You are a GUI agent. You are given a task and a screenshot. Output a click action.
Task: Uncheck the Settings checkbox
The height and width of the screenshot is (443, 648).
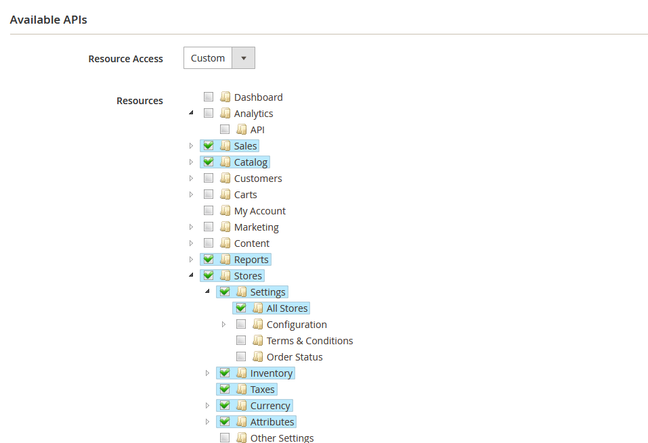coord(225,292)
